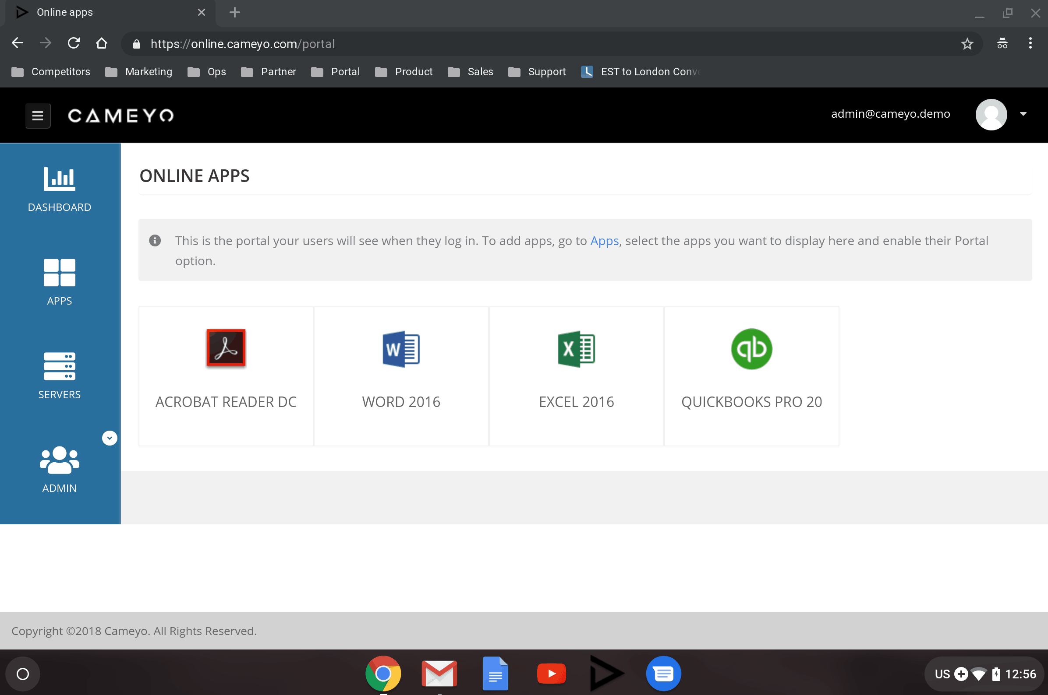Open the Marketing bookmark folder
Image resolution: width=1048 pixels, height=695 pixels.
(x=139, y=72)
